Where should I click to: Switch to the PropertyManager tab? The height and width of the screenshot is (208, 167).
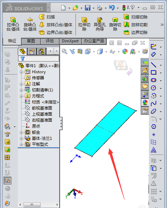point(32,51)
